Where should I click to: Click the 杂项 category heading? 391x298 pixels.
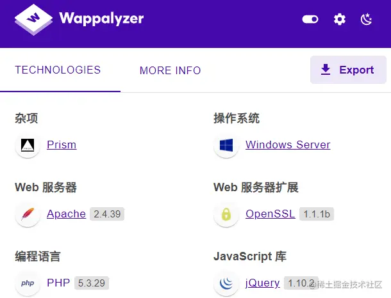[26, 118]
